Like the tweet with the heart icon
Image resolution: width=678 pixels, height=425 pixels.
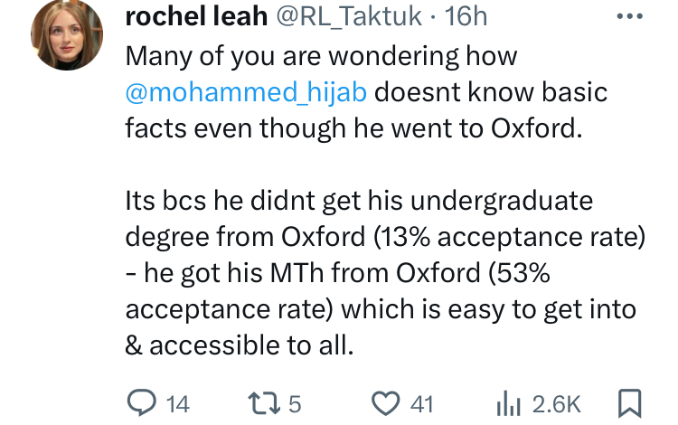pos(388,401)
